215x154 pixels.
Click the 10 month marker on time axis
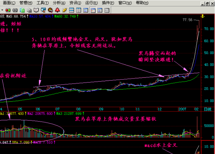(122, 109)
